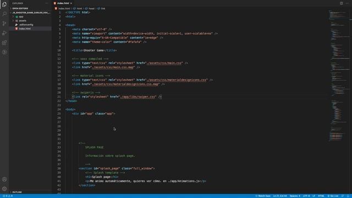Click LF end-of-line indicator
Screen dimensions: 352x198
313,196
